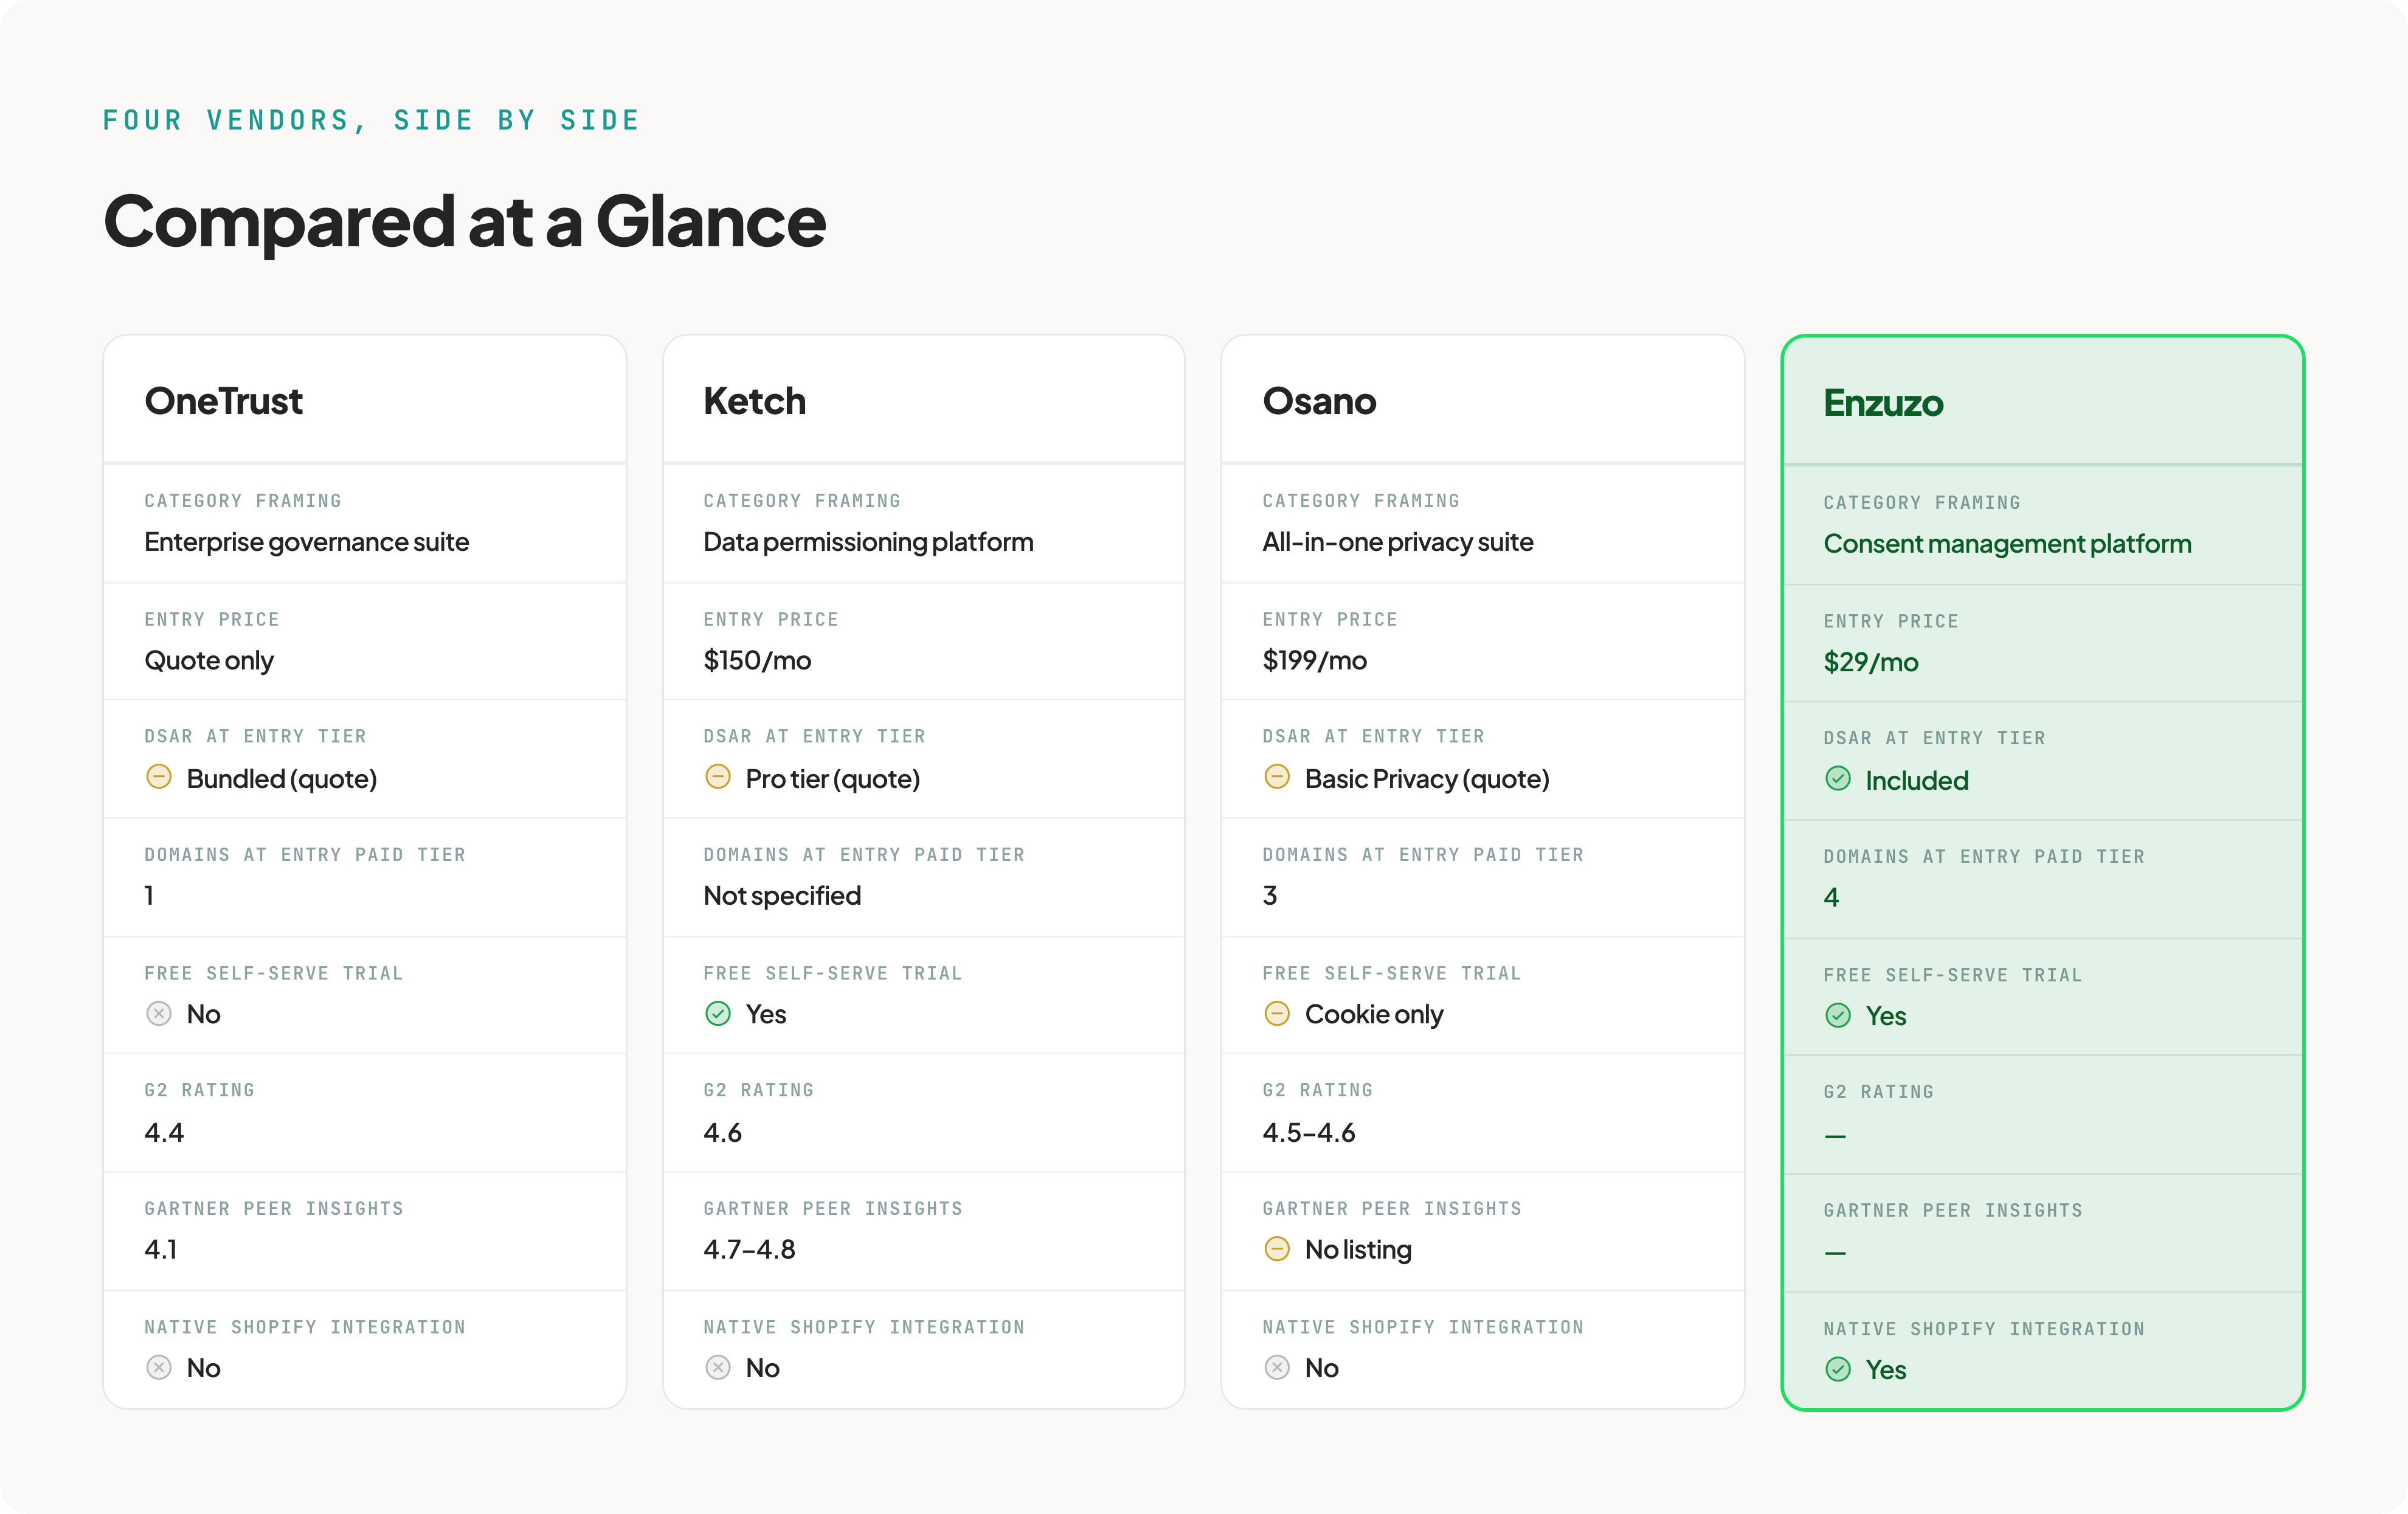Click Osano's $199/mo entry price
This screenshot has width=2408, height=1514.
tap(1314, 660)
